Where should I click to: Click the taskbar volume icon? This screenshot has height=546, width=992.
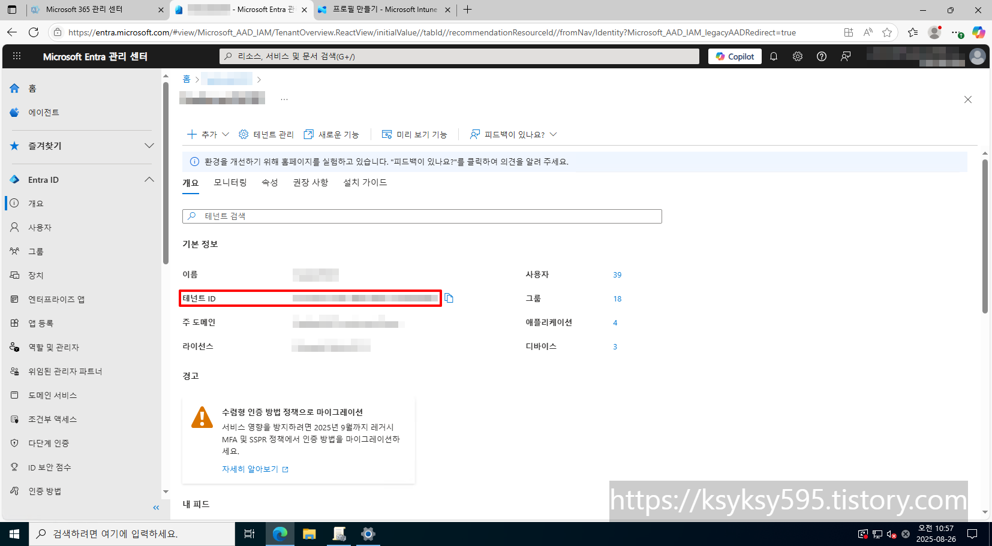click(x=892, y=534)
